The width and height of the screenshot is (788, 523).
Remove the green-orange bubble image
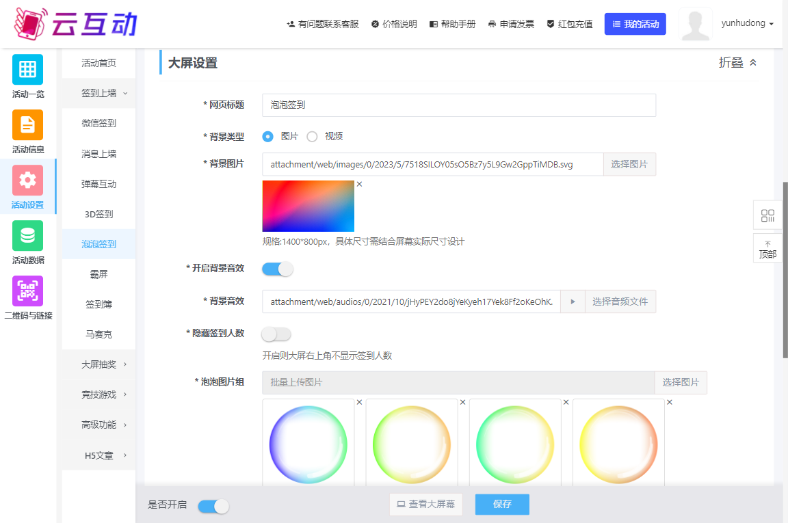tap(463, 402)
